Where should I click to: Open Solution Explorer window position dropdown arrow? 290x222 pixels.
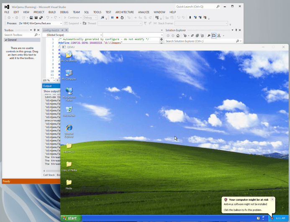coord(233,30)
